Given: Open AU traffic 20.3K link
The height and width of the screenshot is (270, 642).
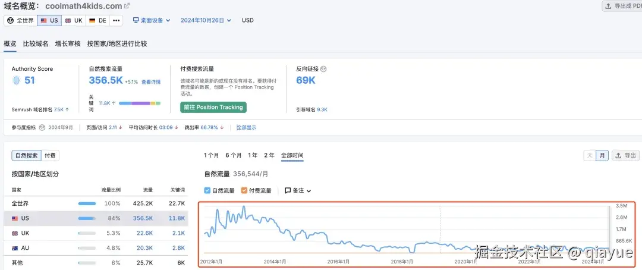Looking at the screenshot, I should (x=144, y=248).
